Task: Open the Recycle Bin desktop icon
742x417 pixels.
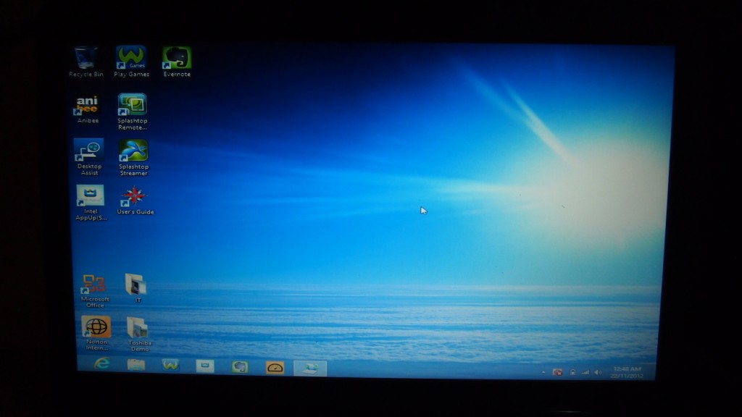Action: click(x=86, y=62)
